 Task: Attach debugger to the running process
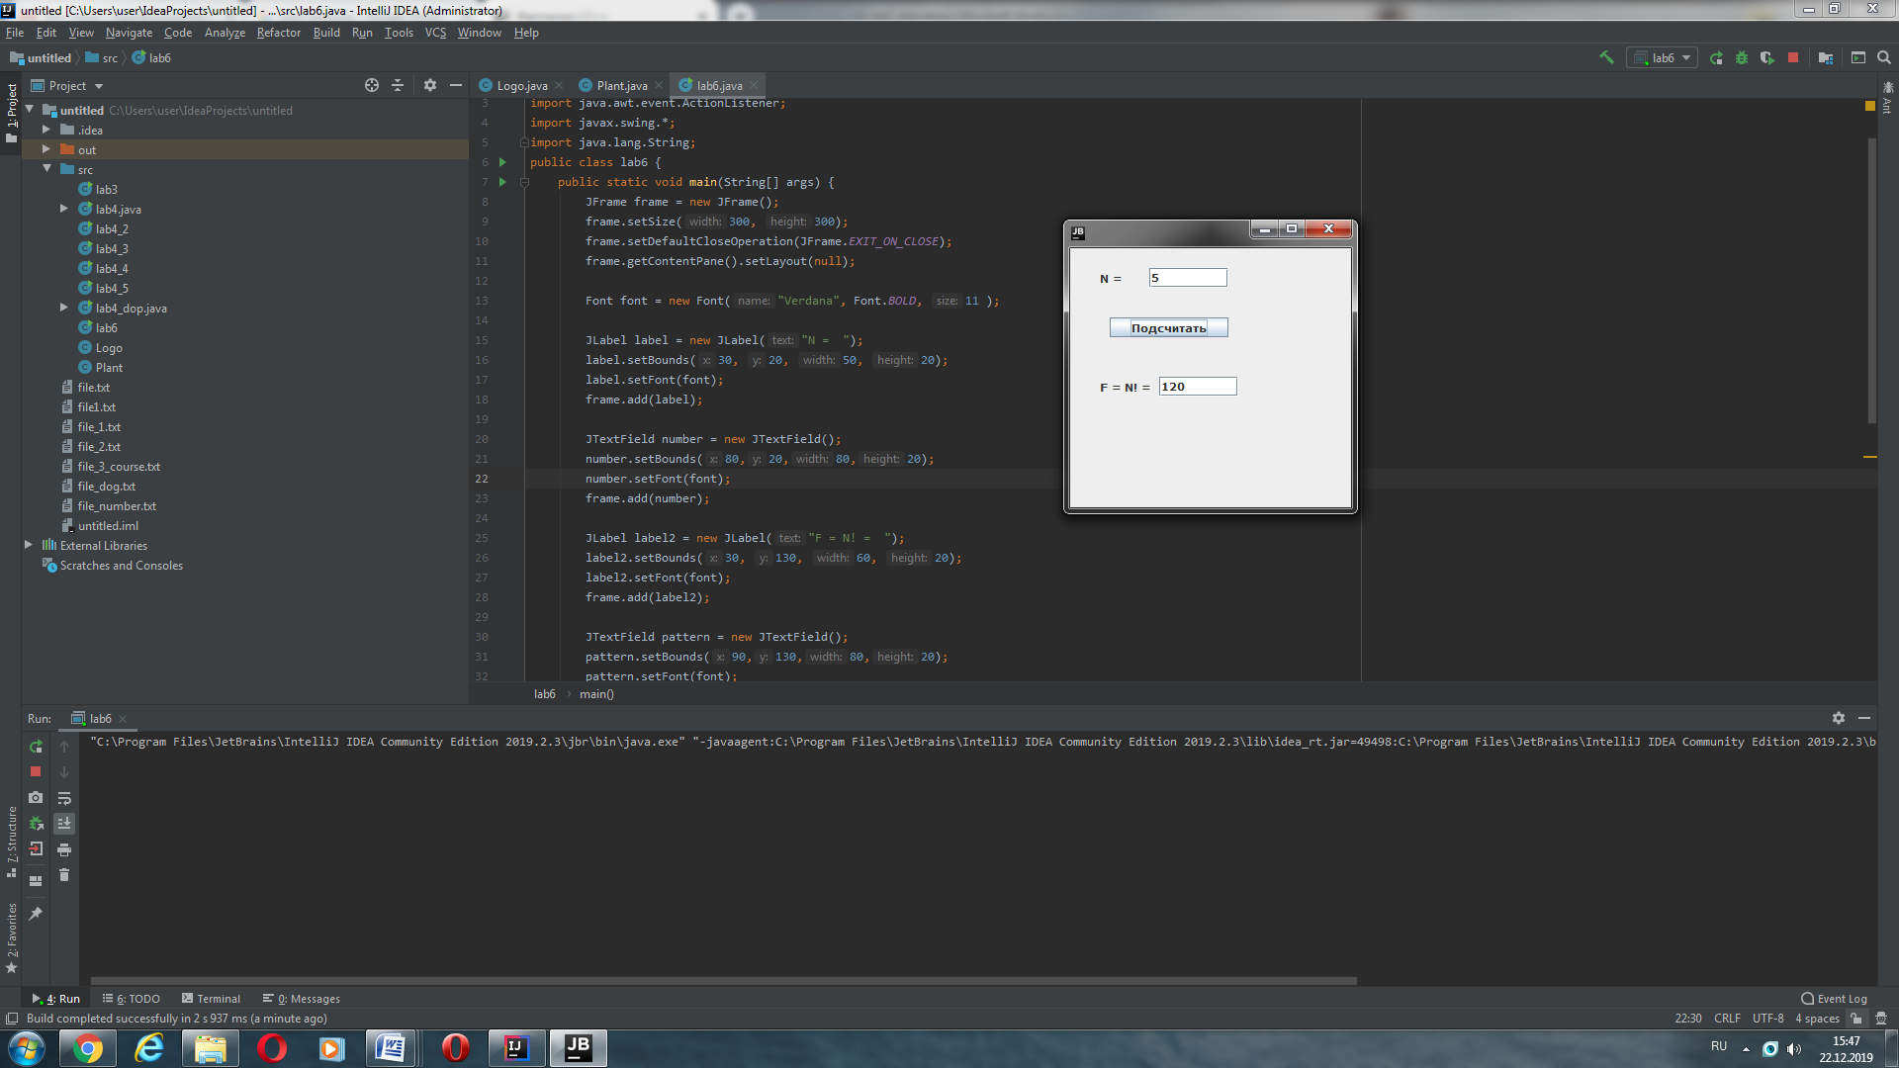(x=36, y=823)
